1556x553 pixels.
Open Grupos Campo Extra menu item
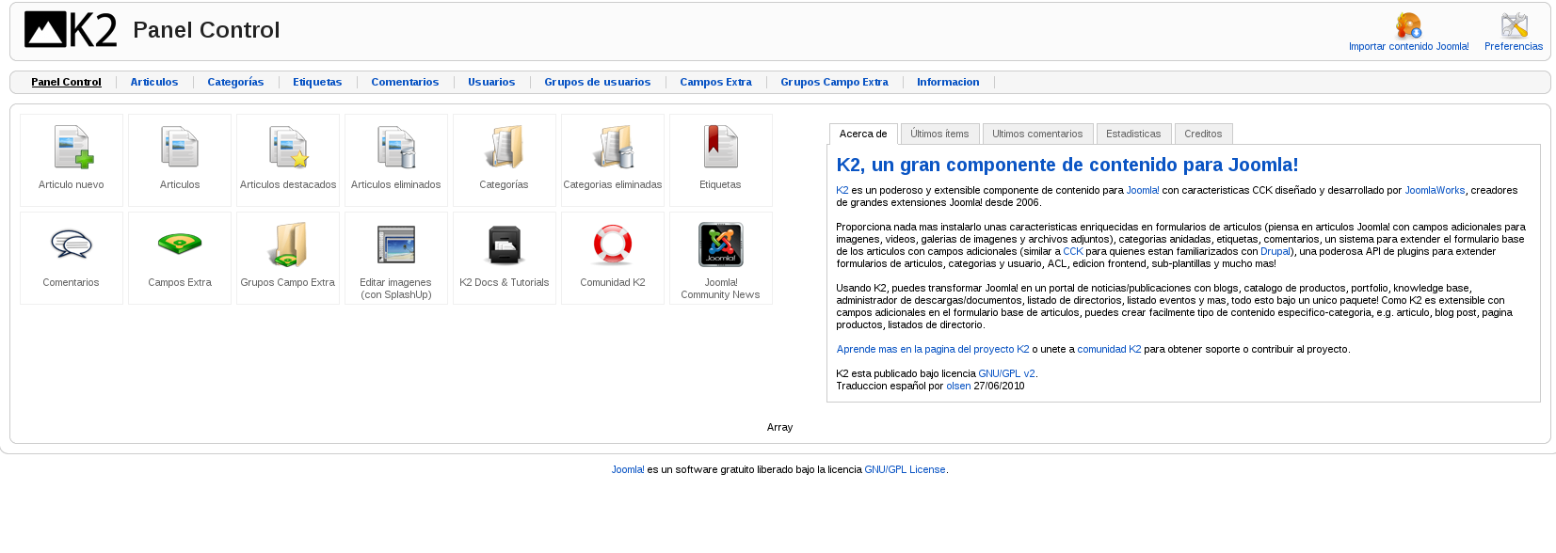click(834, 83)
